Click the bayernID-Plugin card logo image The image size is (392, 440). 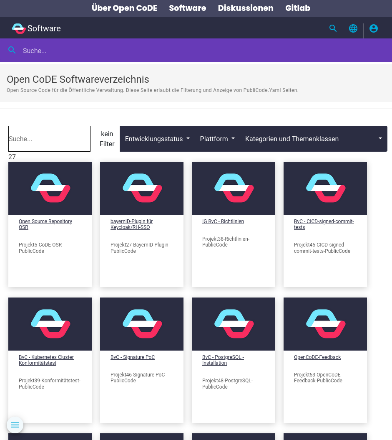point(142,188)
